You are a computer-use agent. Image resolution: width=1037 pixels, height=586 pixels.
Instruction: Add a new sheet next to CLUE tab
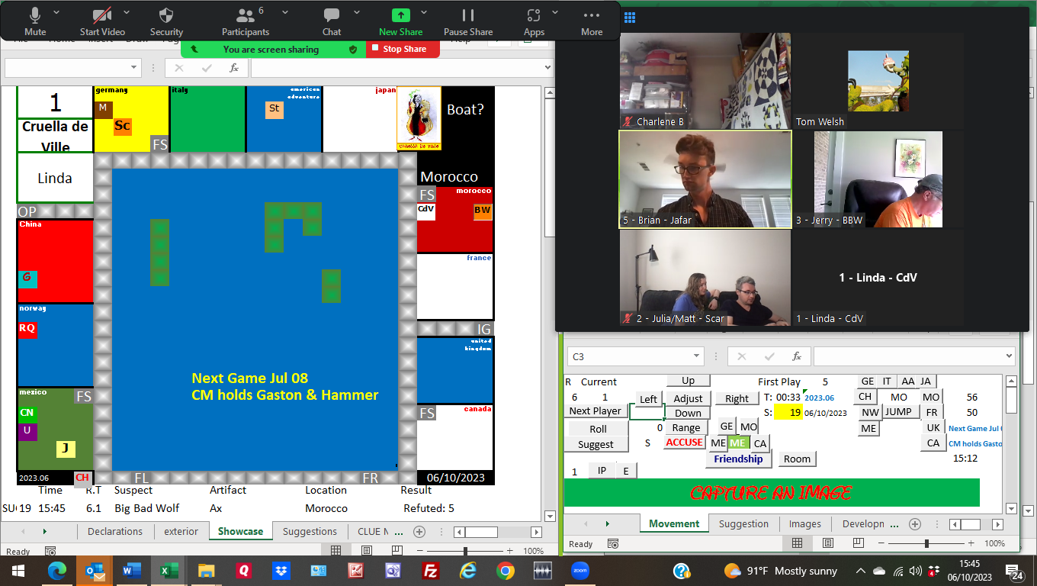(x=419, y=531)
